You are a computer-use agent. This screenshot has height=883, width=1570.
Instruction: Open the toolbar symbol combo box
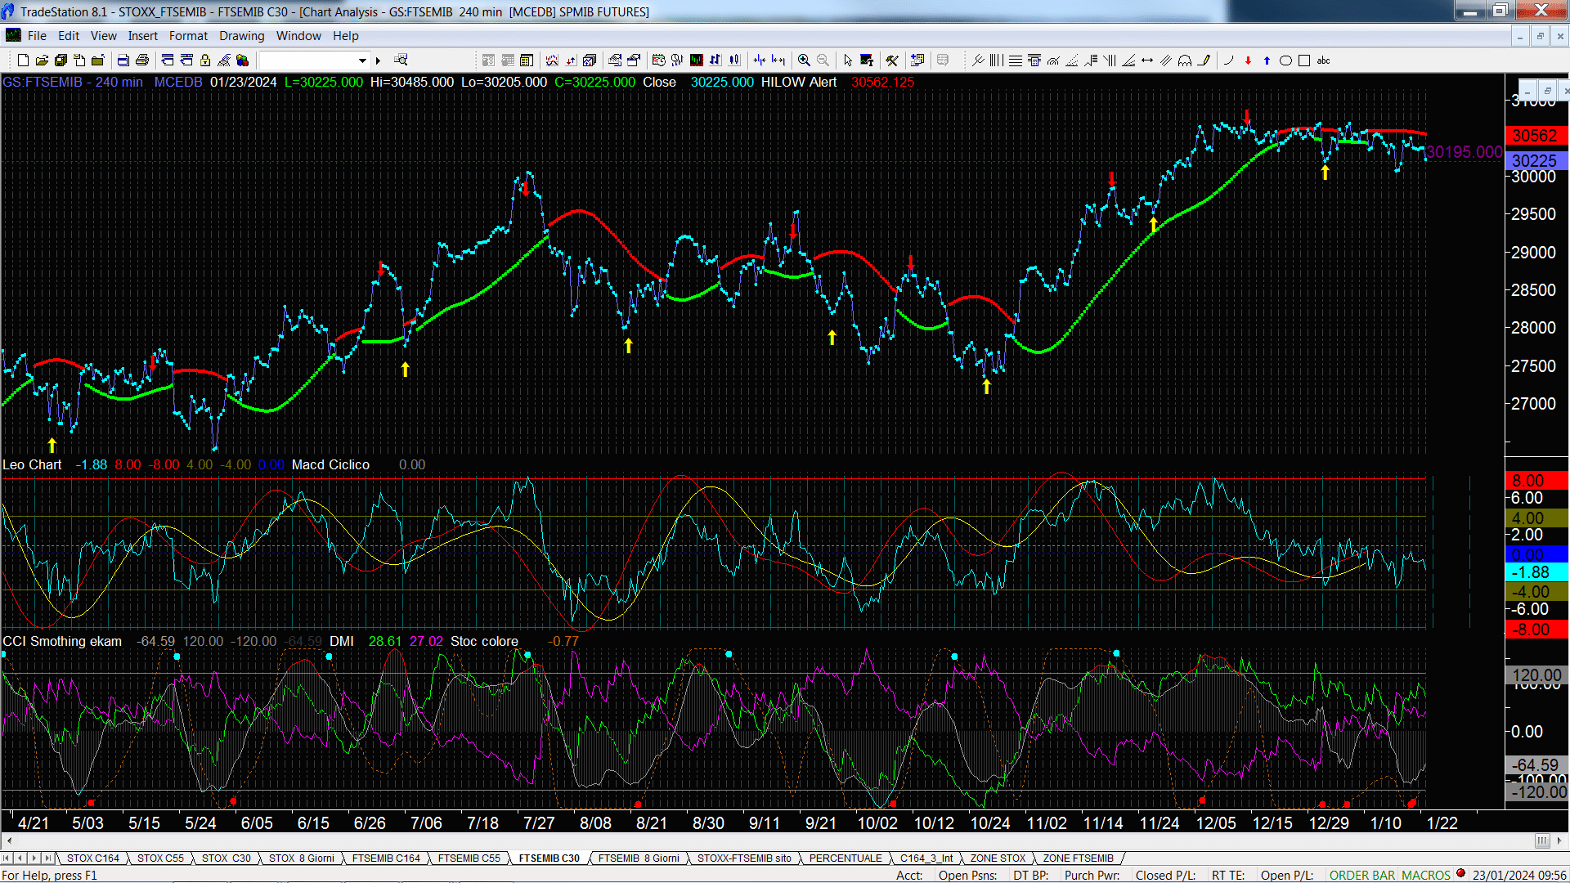315,61
